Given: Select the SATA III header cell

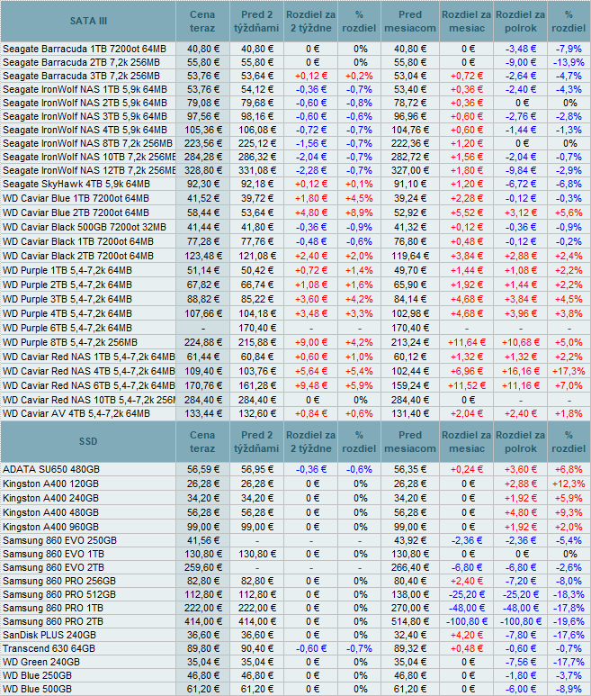Looking at the screenshot, I should [88, 22].
